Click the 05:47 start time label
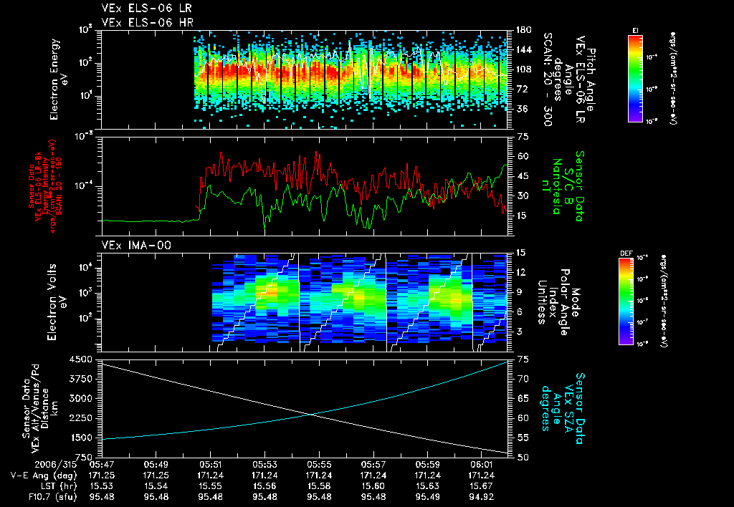Viewport: 734px width, 507px height. (102, 465)
